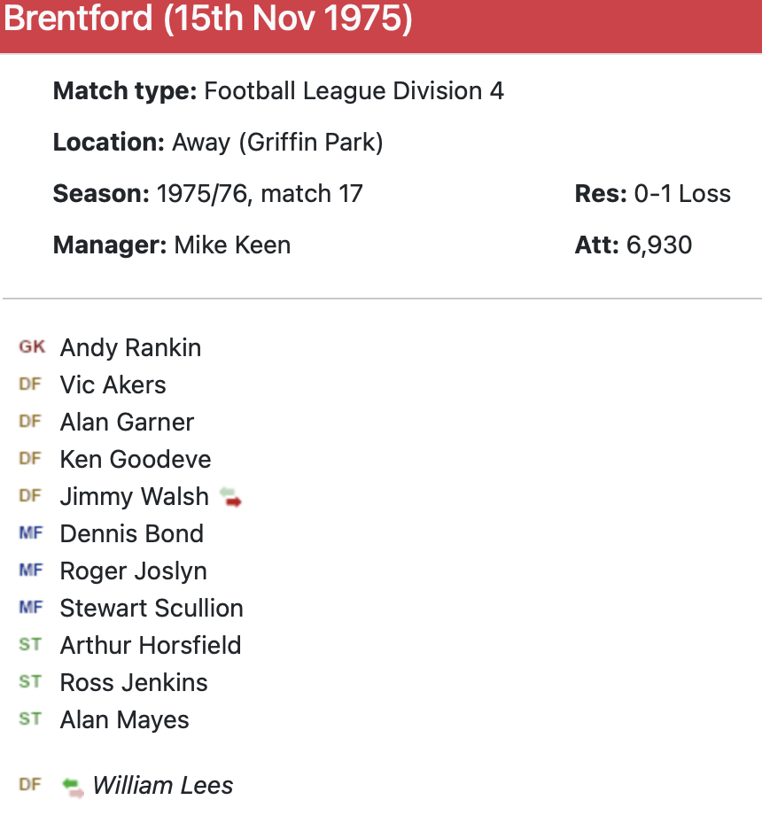This screenshot has height=831, width=762.
Task: Select Ross Jenkins in the lineup
Action: [134, 682]
